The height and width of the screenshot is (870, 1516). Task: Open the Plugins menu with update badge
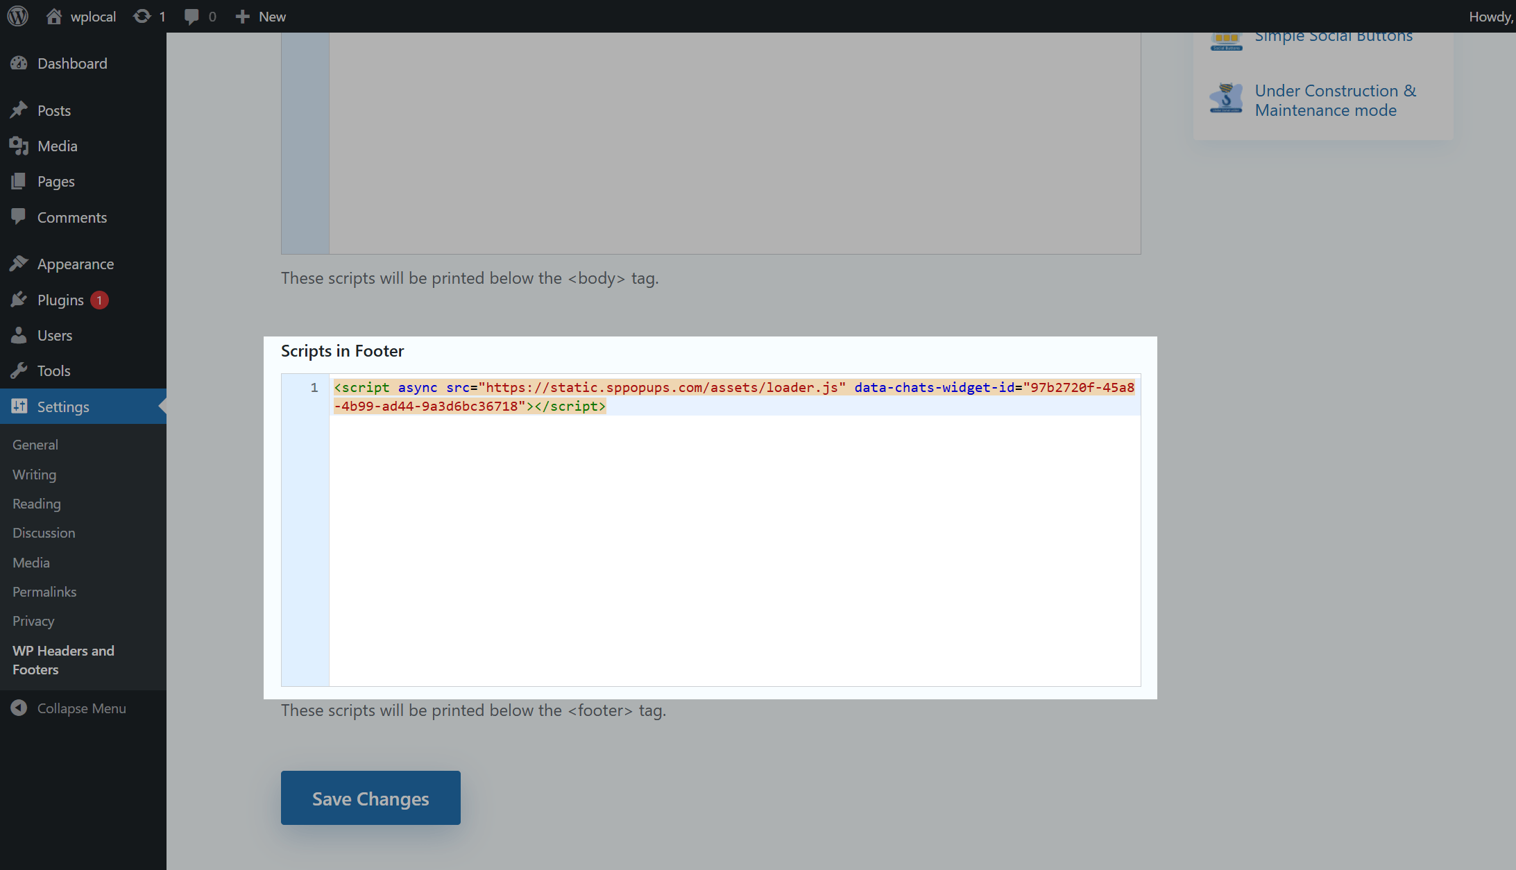pyautogui.click(x=60, y=300)
